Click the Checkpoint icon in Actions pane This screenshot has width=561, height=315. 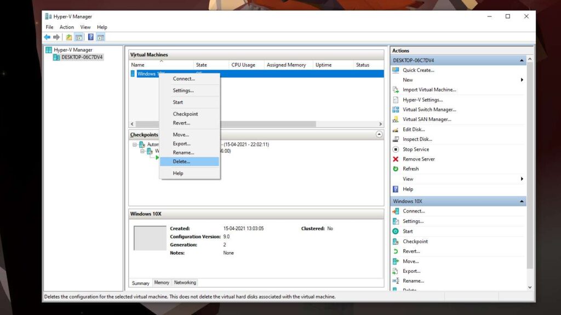pyautogui.click(x=396, y=242)
